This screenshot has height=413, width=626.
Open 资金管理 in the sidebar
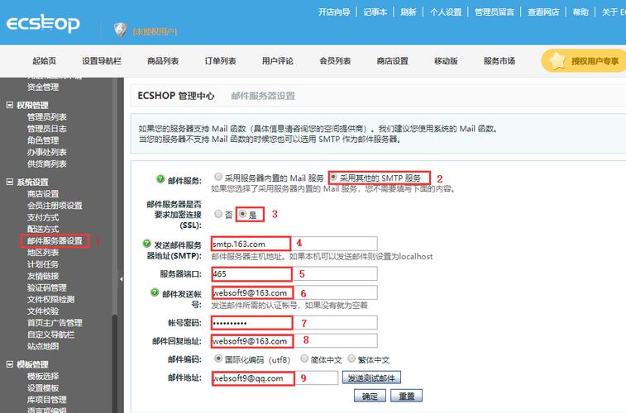[43, 87]
